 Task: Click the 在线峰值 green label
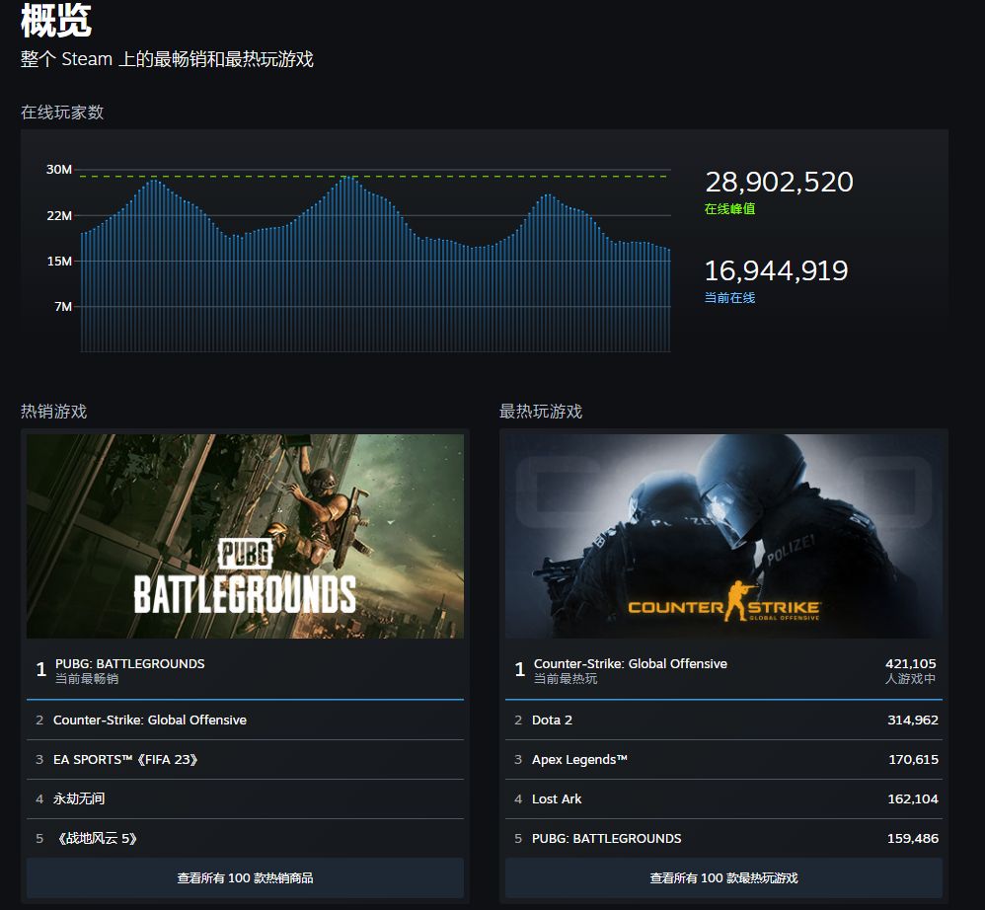pyautogui.click(x=730, y=209)
